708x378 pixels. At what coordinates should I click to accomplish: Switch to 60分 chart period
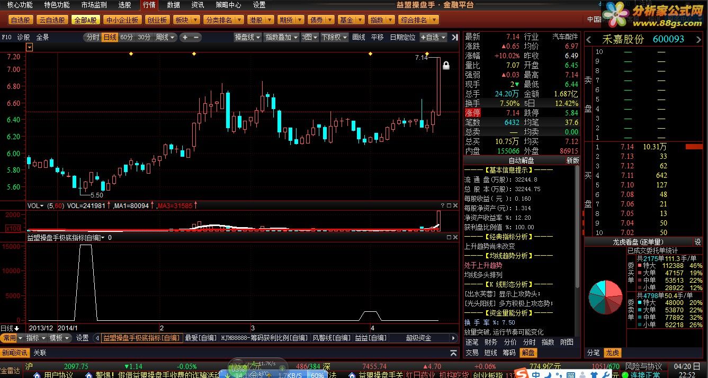[127, 37]
